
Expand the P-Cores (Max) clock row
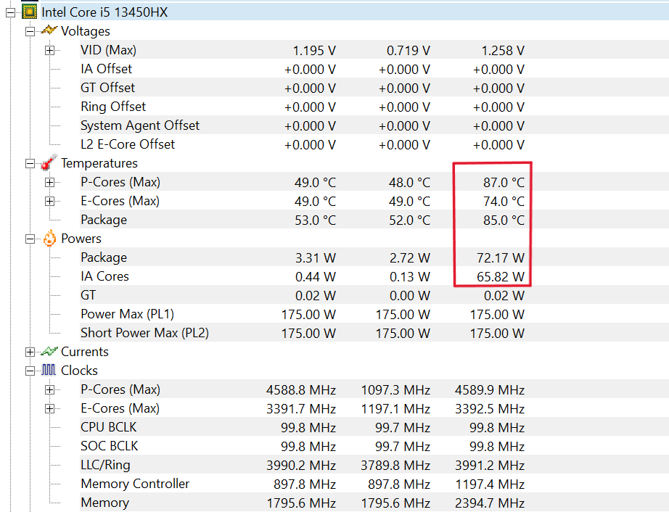(49, 389)
